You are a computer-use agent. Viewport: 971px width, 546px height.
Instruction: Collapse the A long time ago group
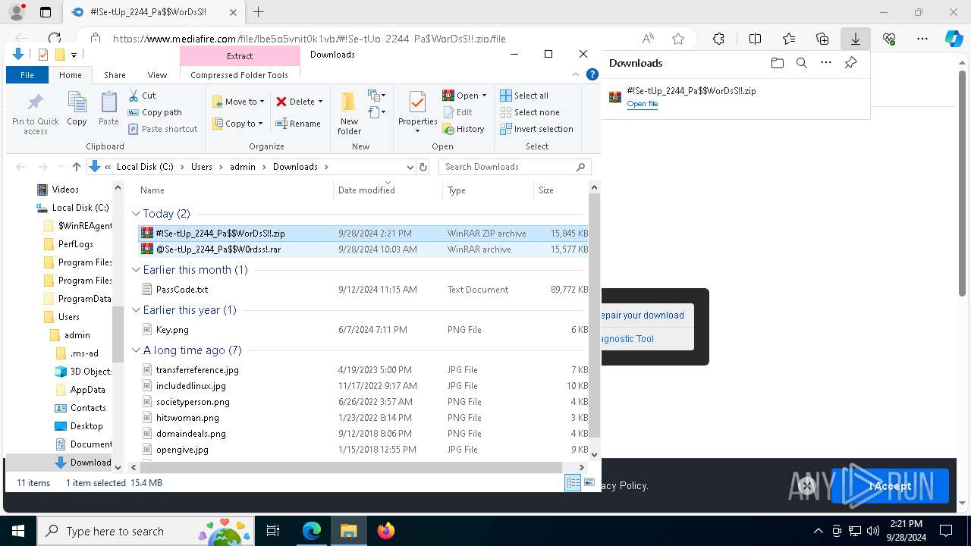point(136,350)
